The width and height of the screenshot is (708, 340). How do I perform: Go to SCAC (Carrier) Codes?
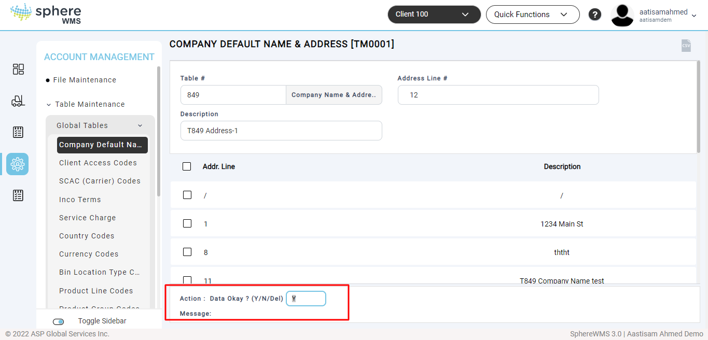[100, 181]
